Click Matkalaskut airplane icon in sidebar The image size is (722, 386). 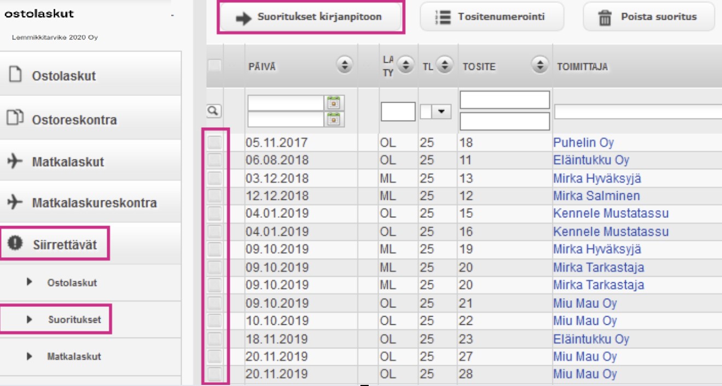(x=15, y=161)
